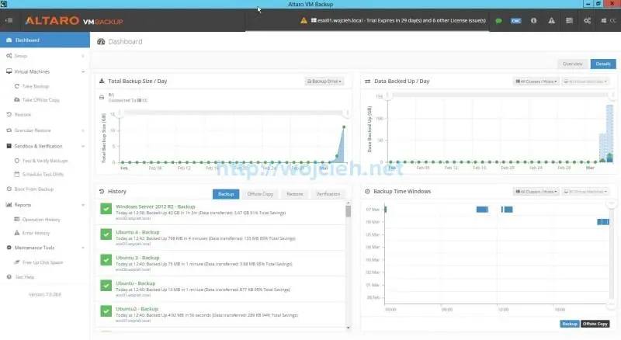Open All Virtual Machines dropdown in Backup Time Windows
Viewport: 621px width, 340px height.
coord(585,192)
